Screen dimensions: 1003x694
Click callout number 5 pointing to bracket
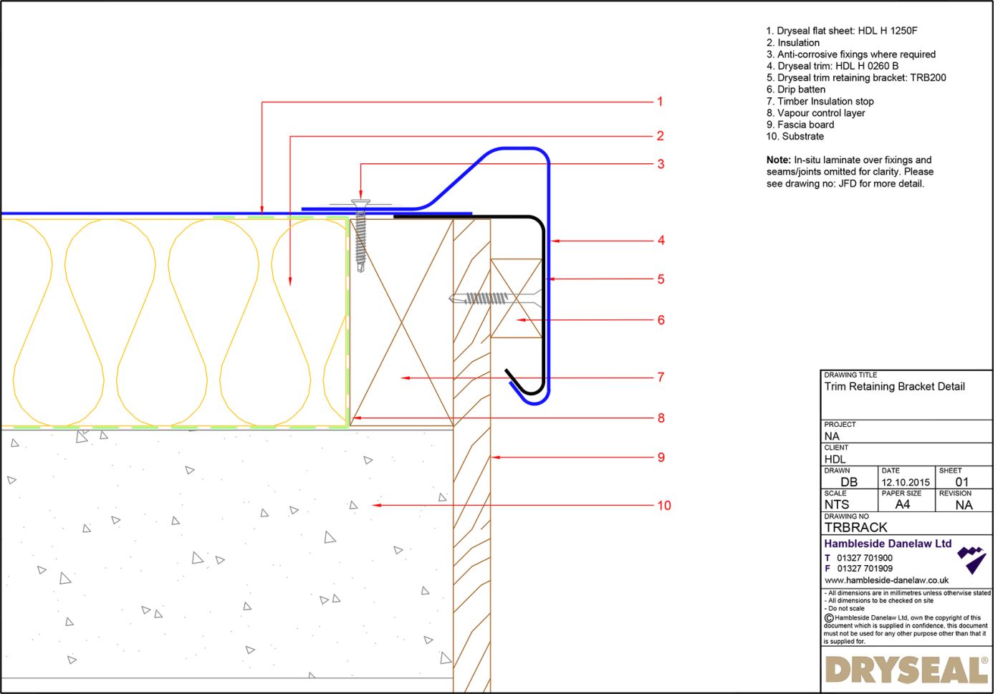point(661,279)
